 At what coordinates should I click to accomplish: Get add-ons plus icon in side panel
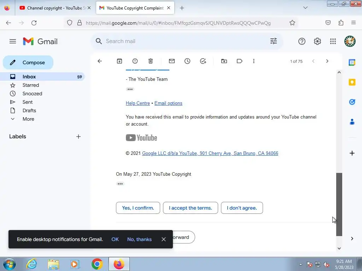[352, 153]
